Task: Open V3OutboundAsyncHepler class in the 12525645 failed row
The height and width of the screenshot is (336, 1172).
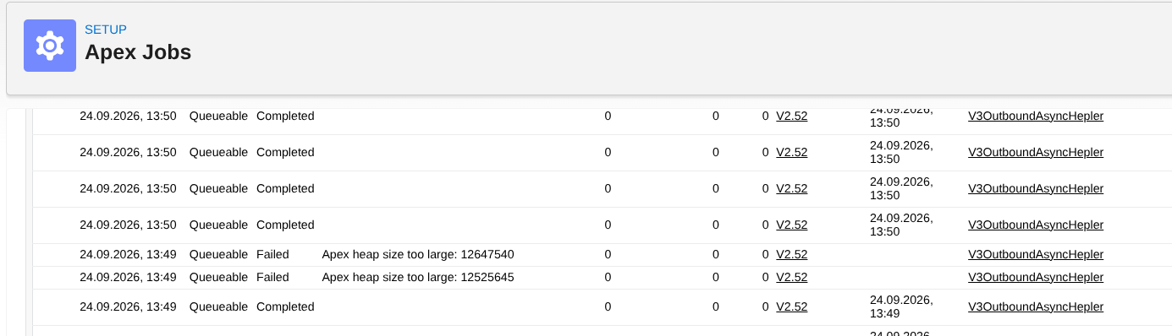Action: 1036,277
